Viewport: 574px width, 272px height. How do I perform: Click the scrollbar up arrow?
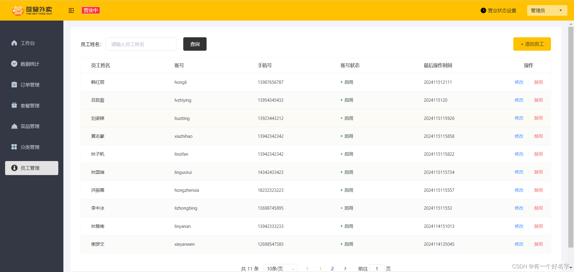pos(571,24)
